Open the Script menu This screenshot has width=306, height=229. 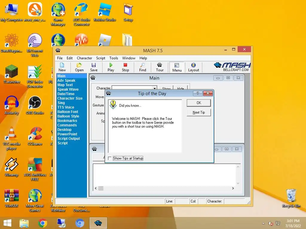100,58
